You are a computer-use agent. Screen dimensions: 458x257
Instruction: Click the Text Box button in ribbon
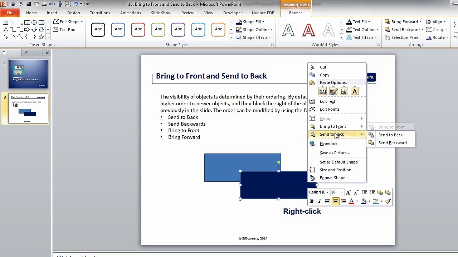(64, 30)
